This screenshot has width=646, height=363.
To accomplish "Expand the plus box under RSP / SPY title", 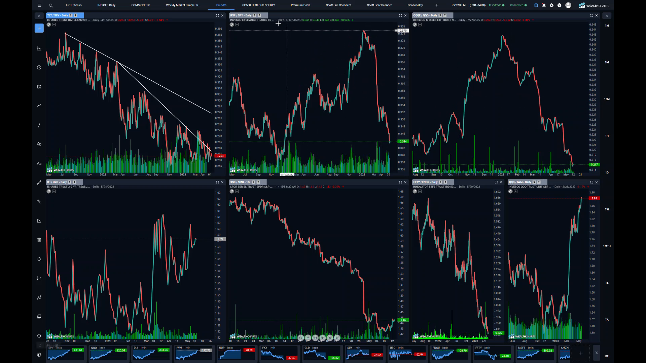I will click(237, 25).
